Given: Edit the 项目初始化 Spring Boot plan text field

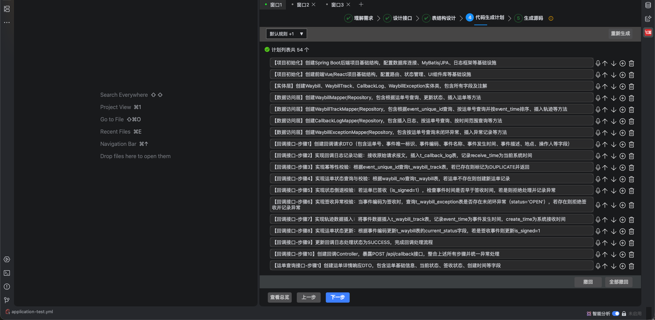Looking at the screenshot, I should pyautogui.click(x=431, y=63).
